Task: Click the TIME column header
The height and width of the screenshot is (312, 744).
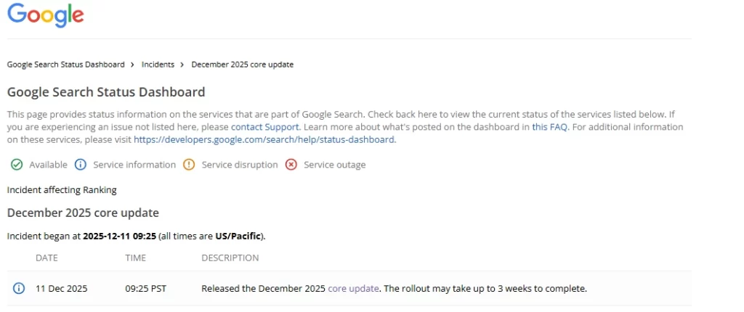Action: (135, 258)
